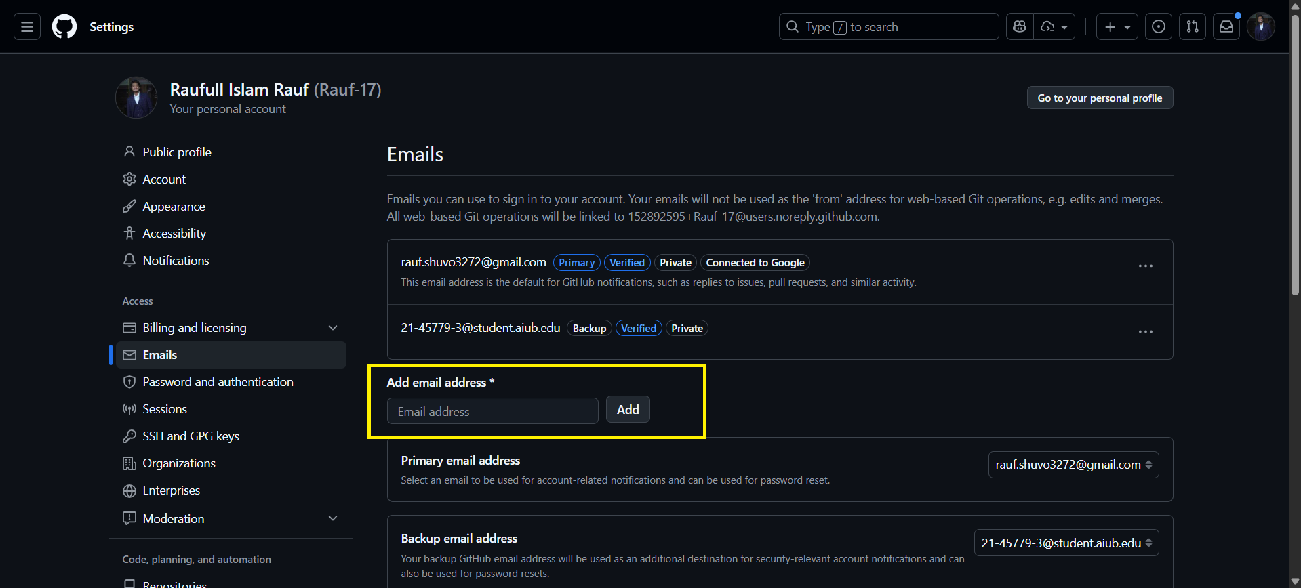Open Primary email address dropdown

[x=1074, y=465]
